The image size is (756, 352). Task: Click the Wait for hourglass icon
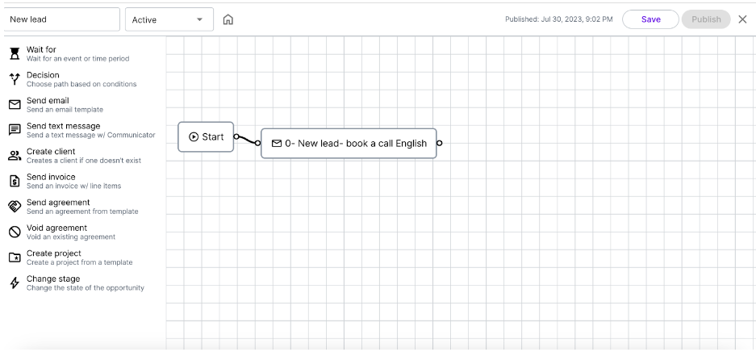[15, 53]
